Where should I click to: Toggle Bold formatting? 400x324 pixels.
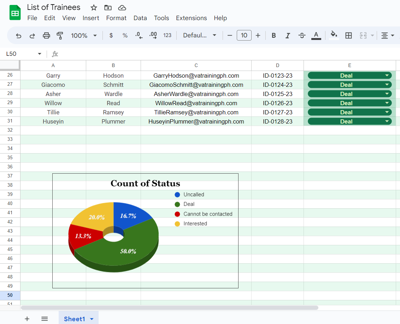[x=273, y=35]
